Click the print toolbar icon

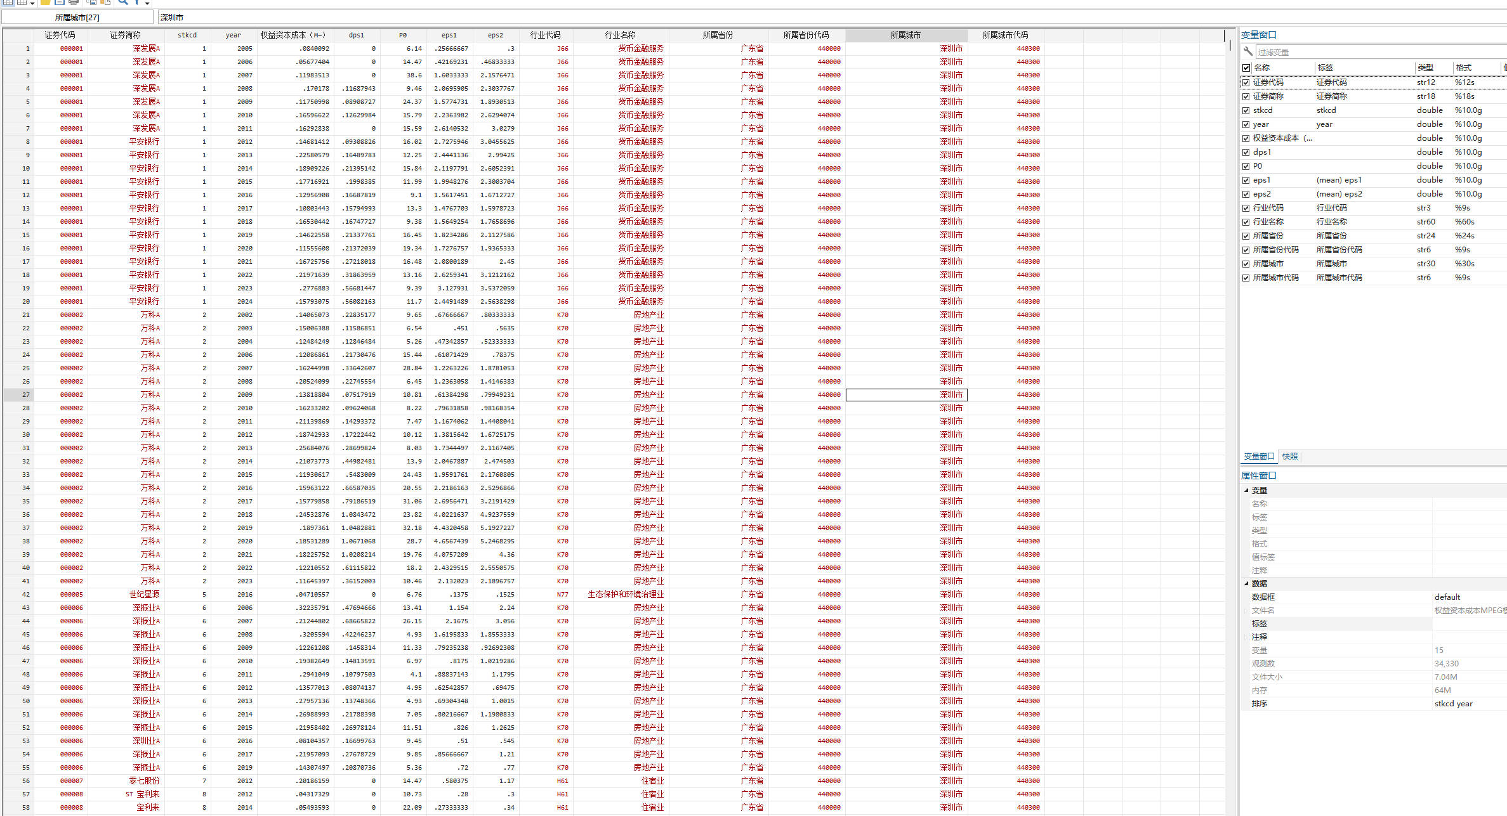(x=74, y=2)
